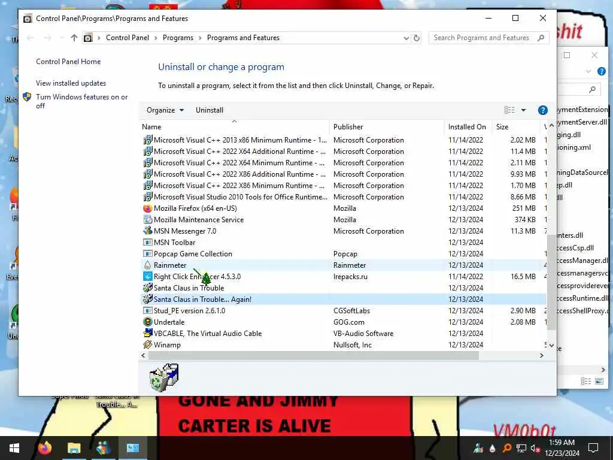Click the Rainmeter droplet icon in list
This screenshot has height=460, width=613.
(x=147, y=265)
